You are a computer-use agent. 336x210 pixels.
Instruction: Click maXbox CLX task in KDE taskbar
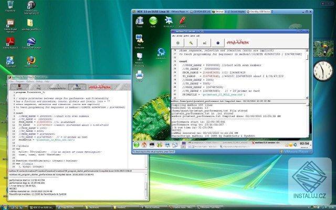coord(266,143)
